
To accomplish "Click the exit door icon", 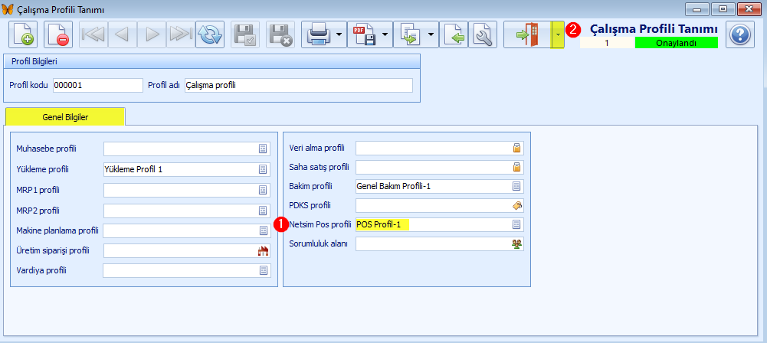I will tap(527, 35).
